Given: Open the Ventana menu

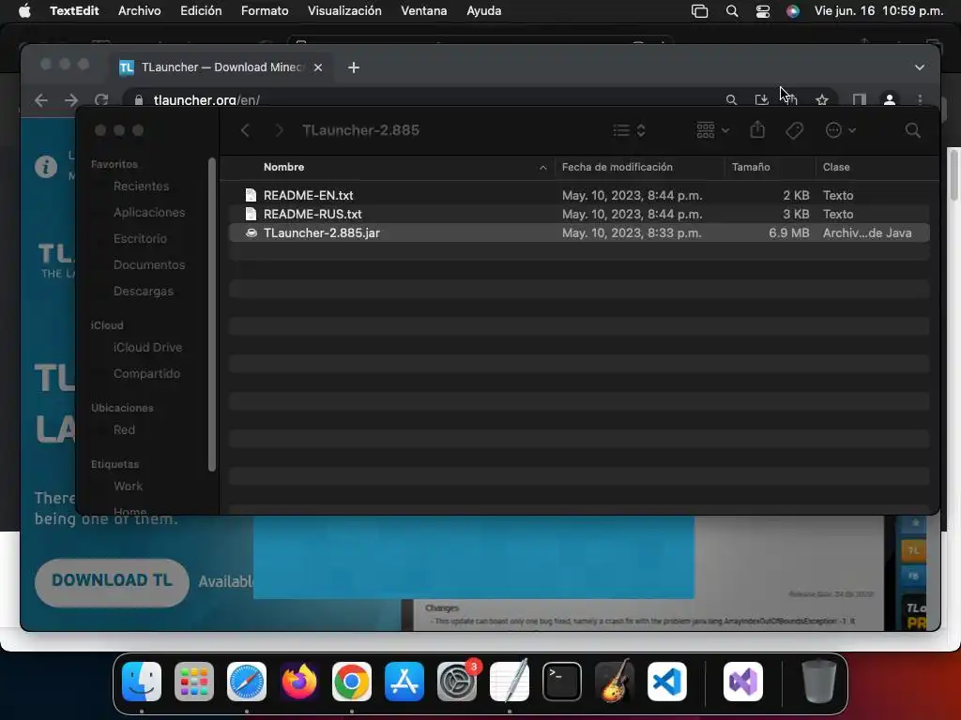Looking at the screenshot, I should point(423,11).
